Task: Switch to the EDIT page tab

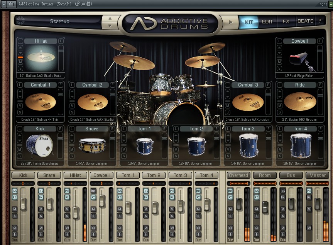Action: (x=267, y=22)
